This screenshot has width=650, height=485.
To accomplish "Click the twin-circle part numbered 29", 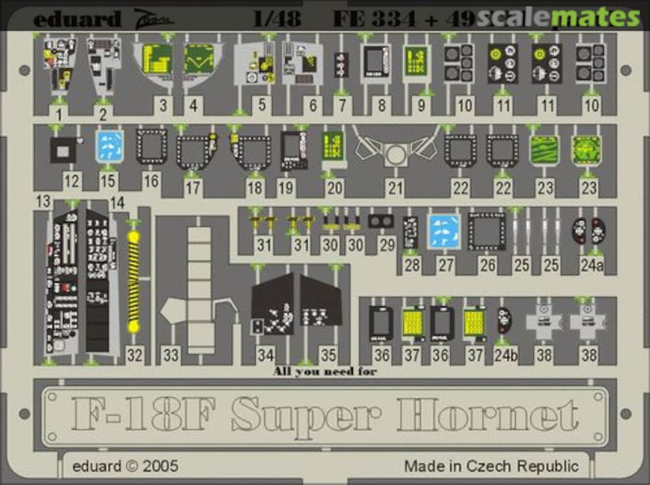I will (380, 221).
